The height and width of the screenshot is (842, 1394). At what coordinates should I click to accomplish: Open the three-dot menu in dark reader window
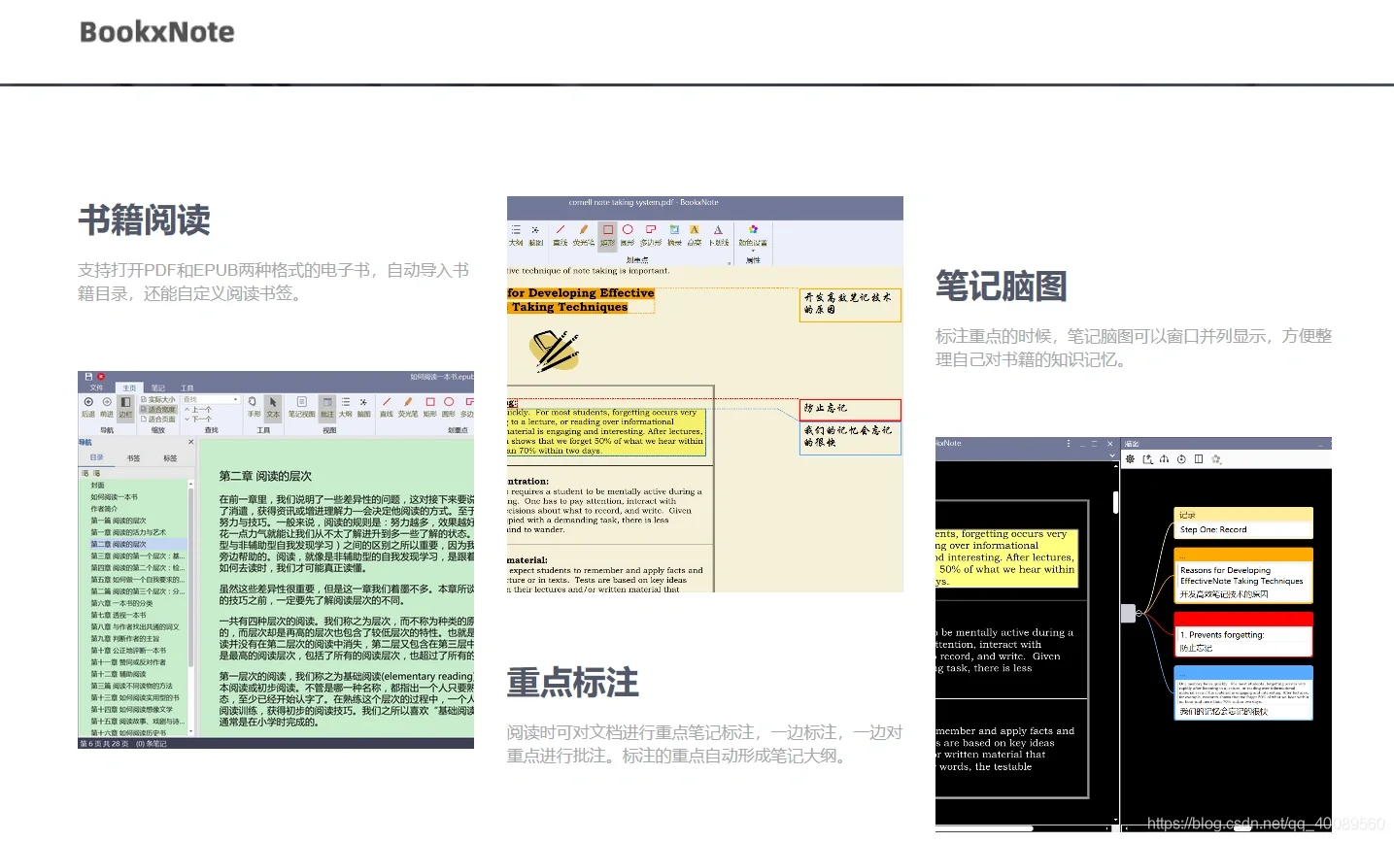pos(1070,443)
